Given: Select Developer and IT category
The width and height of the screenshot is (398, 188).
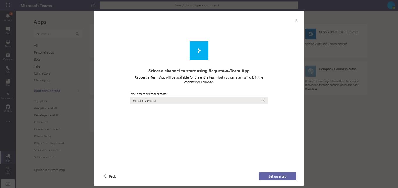Looking at the screenshot, I should click(46, 115).
